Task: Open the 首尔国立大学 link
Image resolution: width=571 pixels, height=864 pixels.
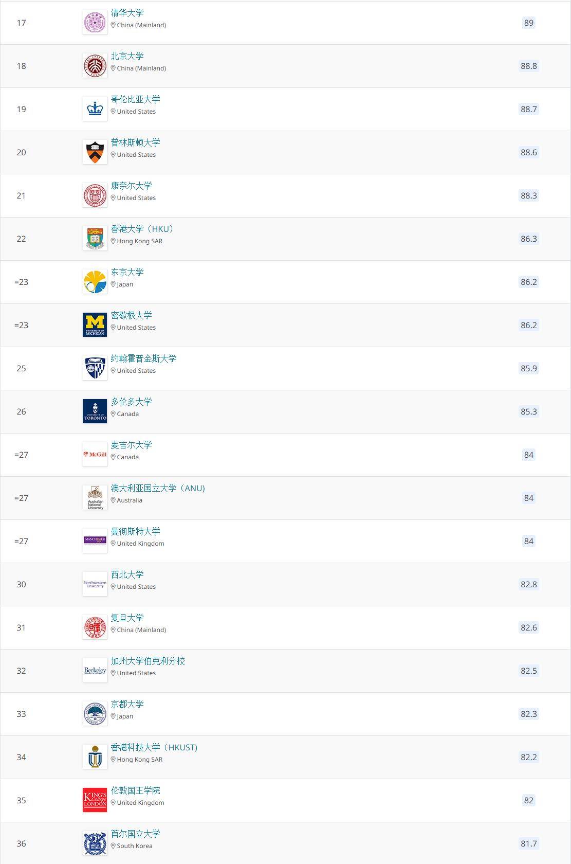Action: coord(136,834)
